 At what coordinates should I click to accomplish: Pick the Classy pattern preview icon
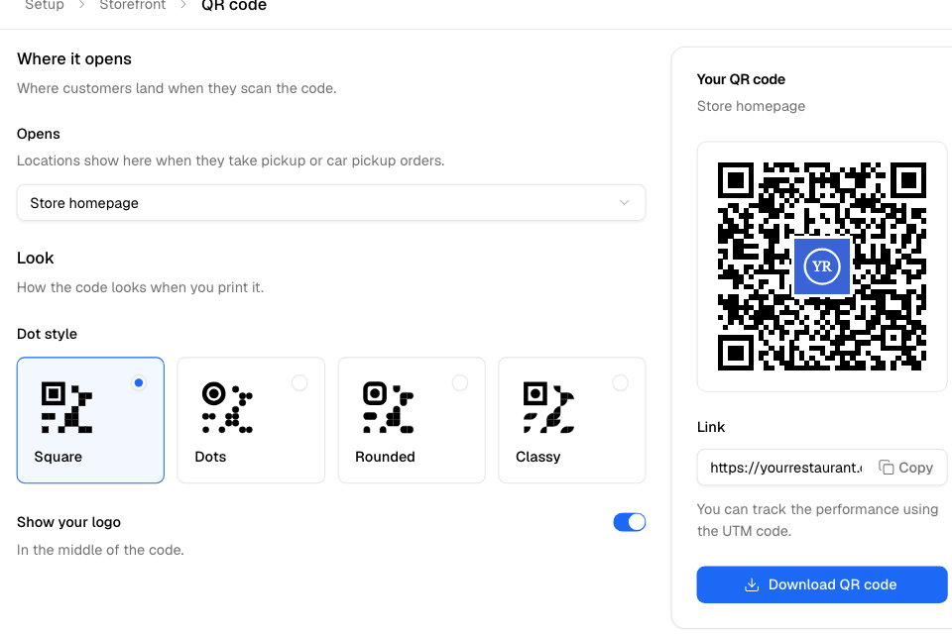[548, 408]
